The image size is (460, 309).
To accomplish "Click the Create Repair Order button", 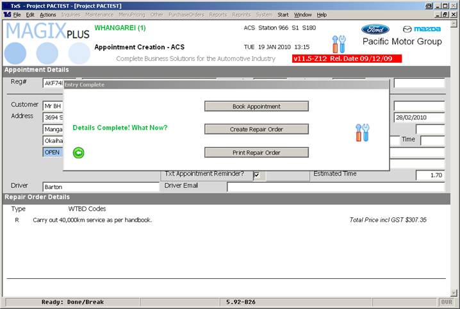I will coord(256,129).
